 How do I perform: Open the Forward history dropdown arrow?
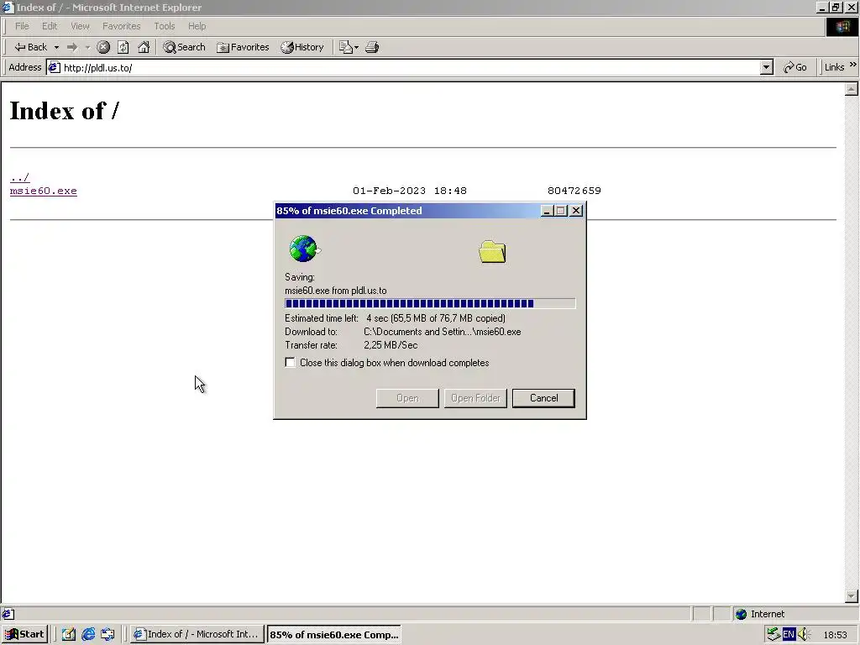87,47
